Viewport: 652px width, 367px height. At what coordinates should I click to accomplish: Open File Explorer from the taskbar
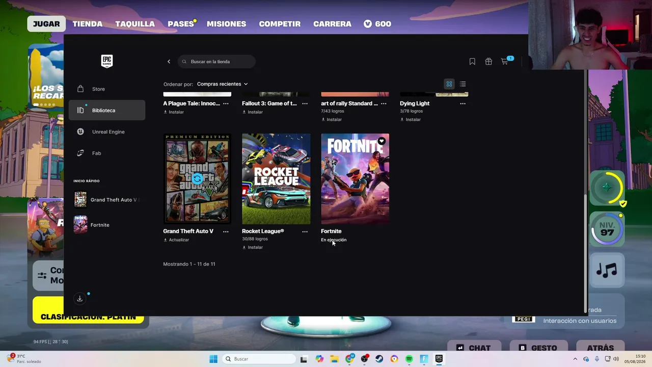(334, 359)
